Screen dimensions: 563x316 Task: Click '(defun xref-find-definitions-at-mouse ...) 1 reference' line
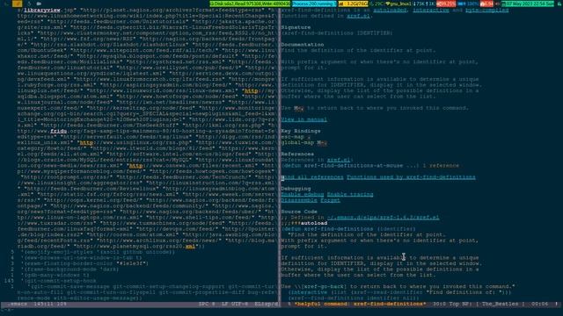tap(369, 166)
